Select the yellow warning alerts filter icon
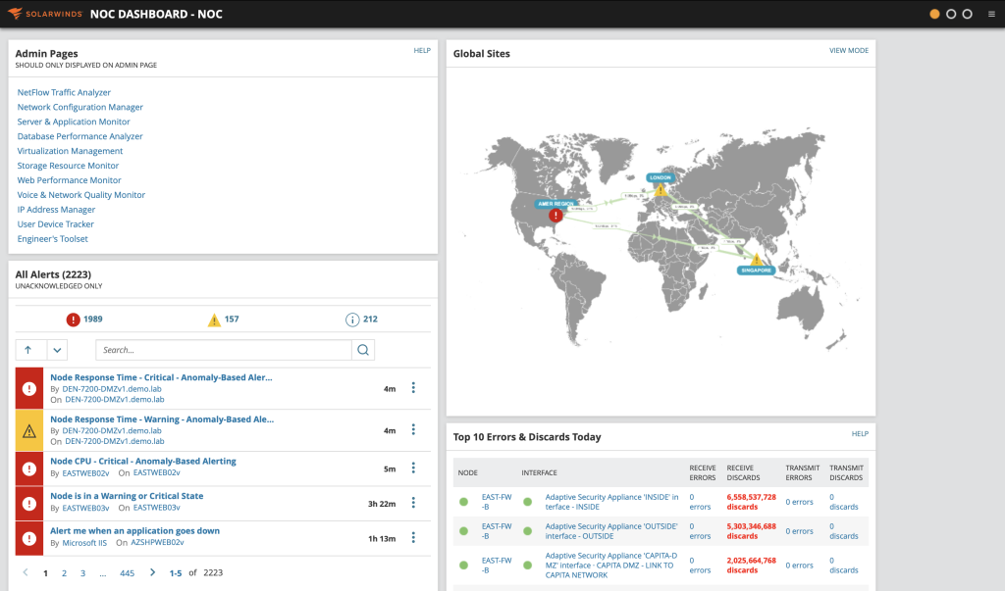Viewport: 1005px width, 591px height. point(214,319)
